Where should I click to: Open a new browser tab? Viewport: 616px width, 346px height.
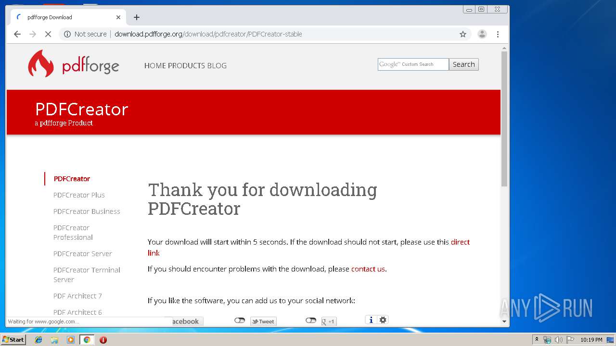tap(137, 17)
